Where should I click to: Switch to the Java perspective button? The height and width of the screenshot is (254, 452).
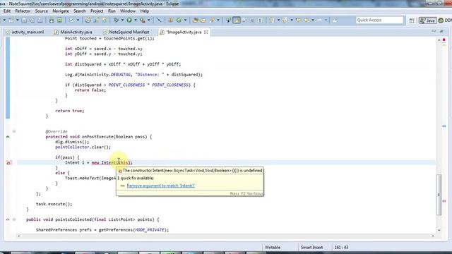427,20
